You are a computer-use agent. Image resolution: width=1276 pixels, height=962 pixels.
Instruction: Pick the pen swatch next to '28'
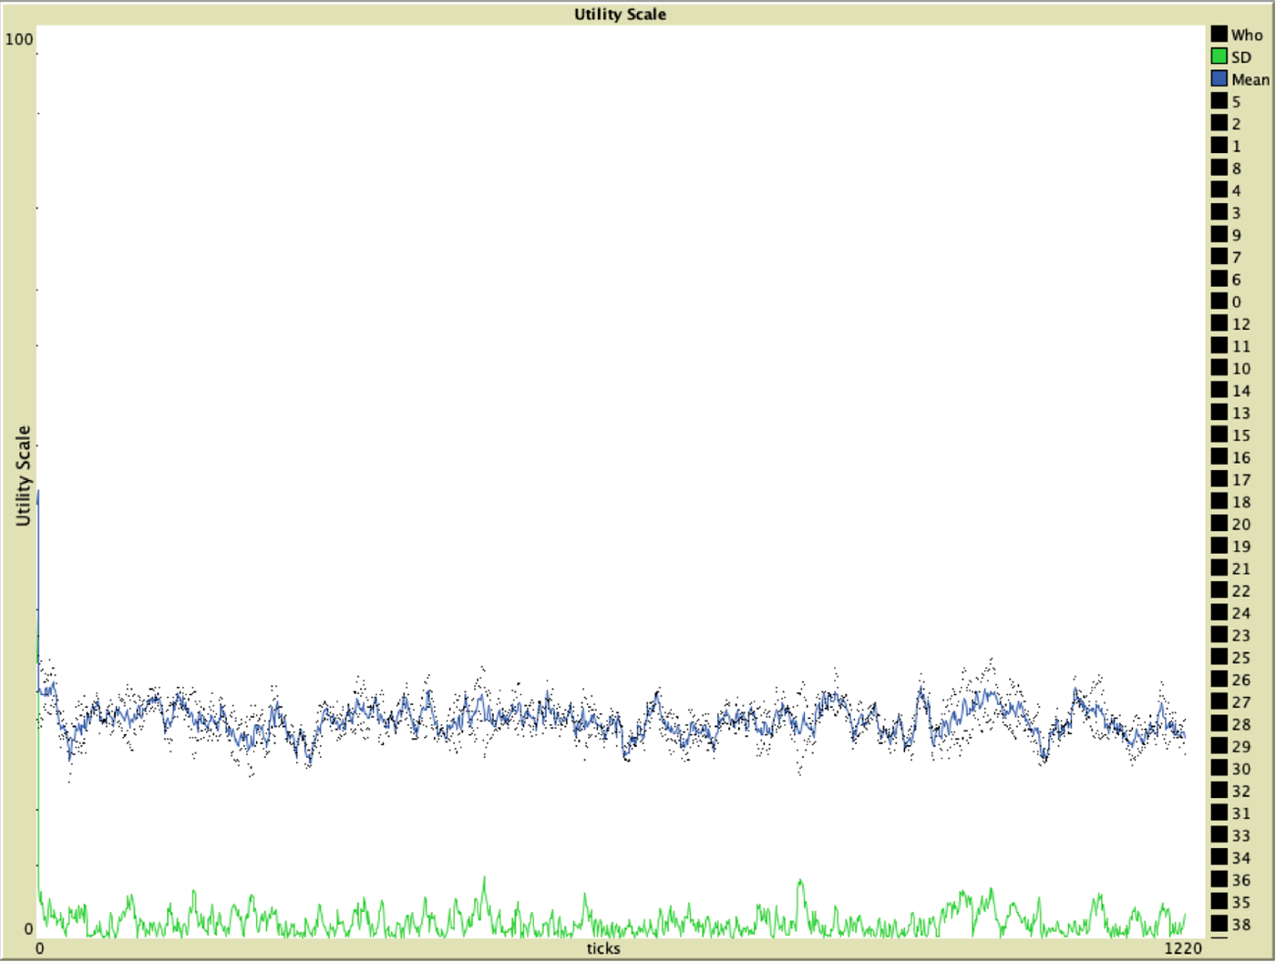tap(1219, 723)
